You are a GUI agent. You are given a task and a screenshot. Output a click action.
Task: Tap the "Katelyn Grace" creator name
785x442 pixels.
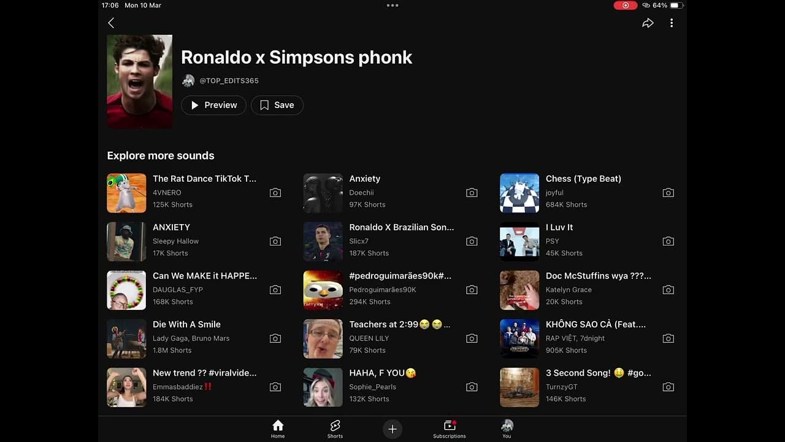(x=569, y=290)
